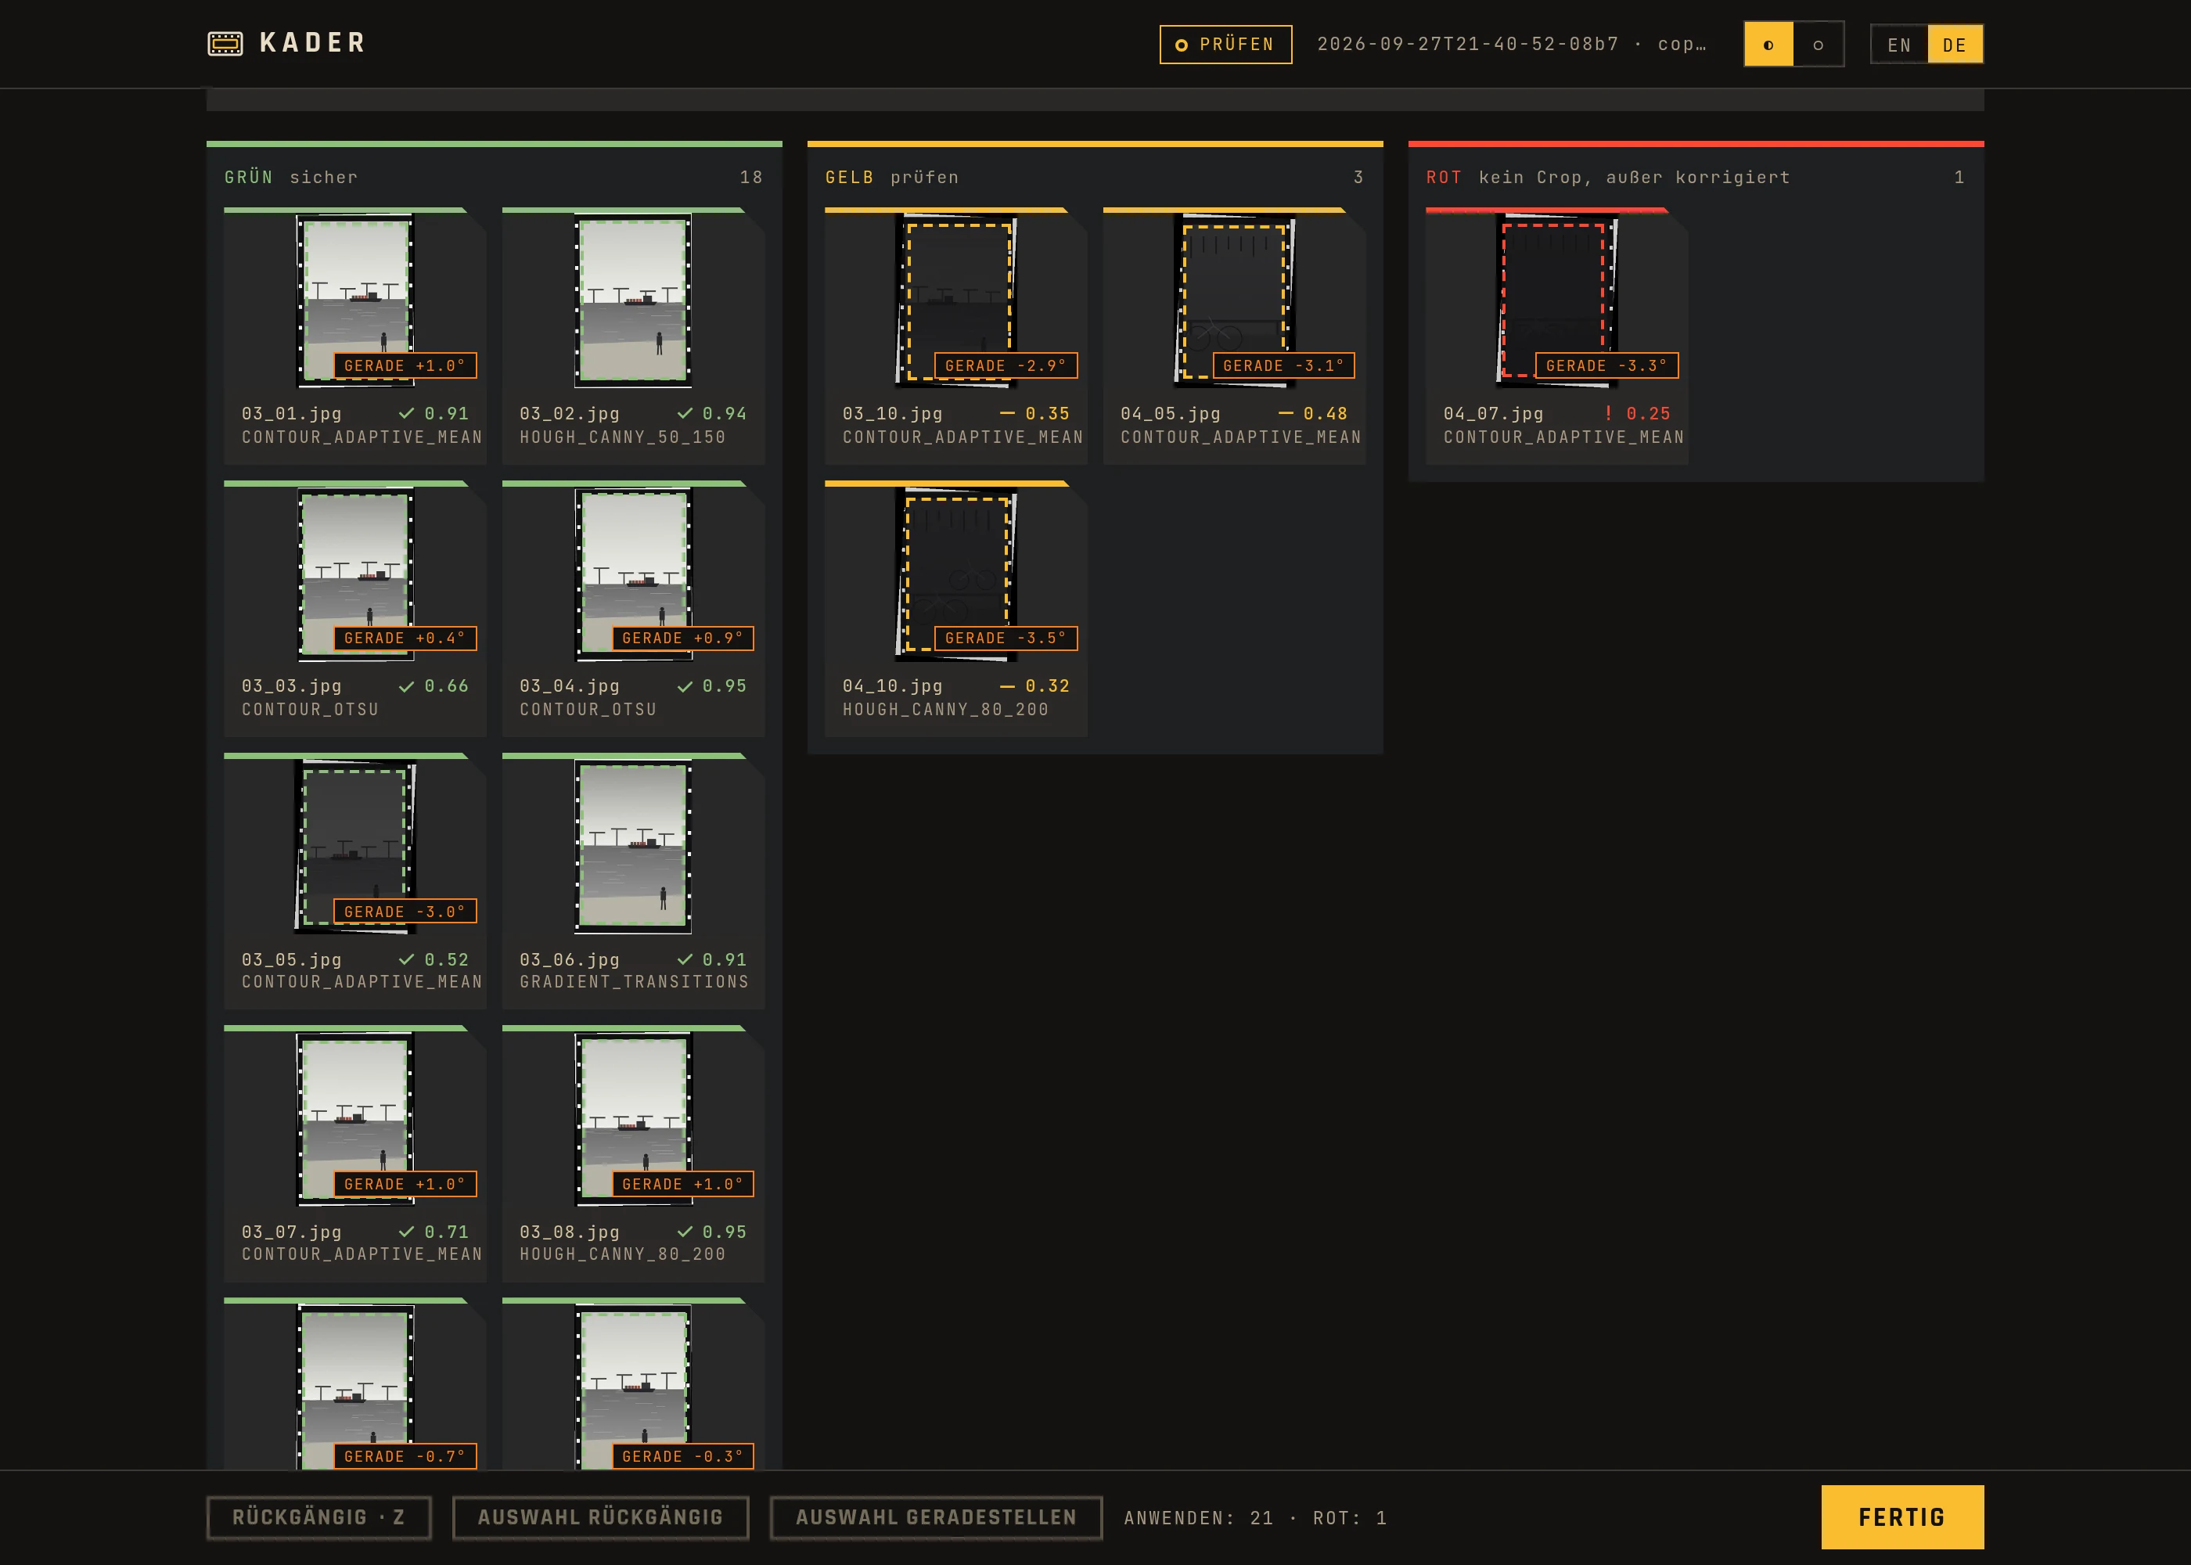The image size is (2191, 1565).
Task: Click GERADE -0.3° badge at bottom
Action: (x=682, y=1456)
